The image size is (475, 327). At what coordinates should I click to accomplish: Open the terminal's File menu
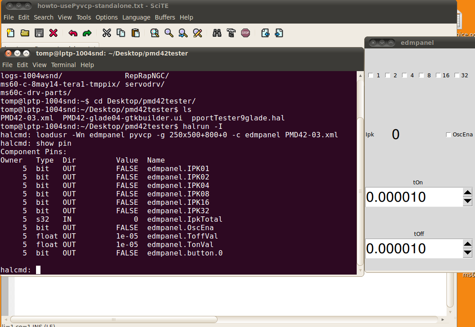(x=7, y=65)
